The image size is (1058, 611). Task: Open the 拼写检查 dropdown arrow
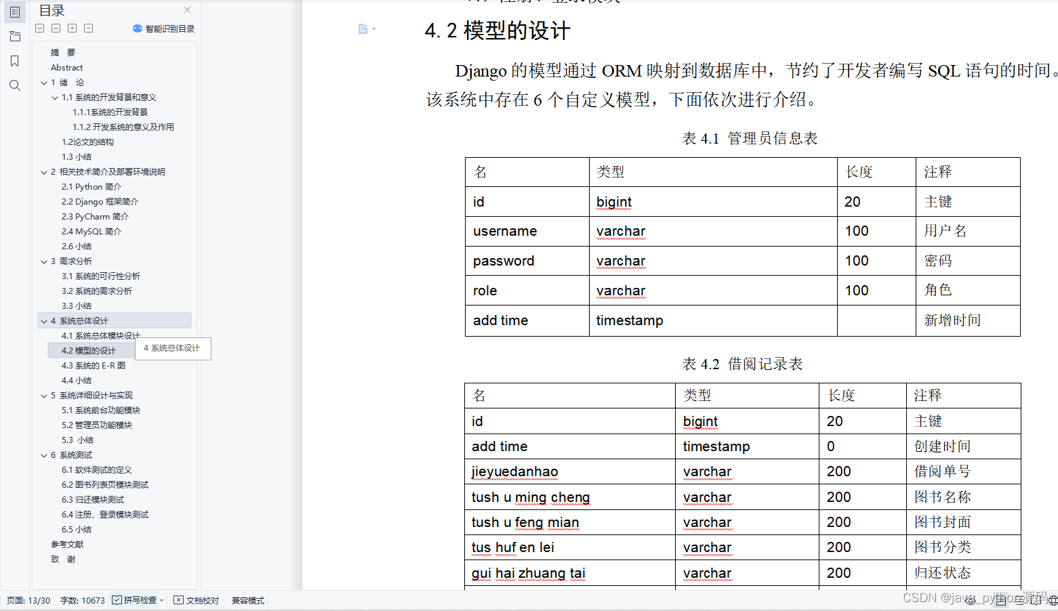click(162, 601)
